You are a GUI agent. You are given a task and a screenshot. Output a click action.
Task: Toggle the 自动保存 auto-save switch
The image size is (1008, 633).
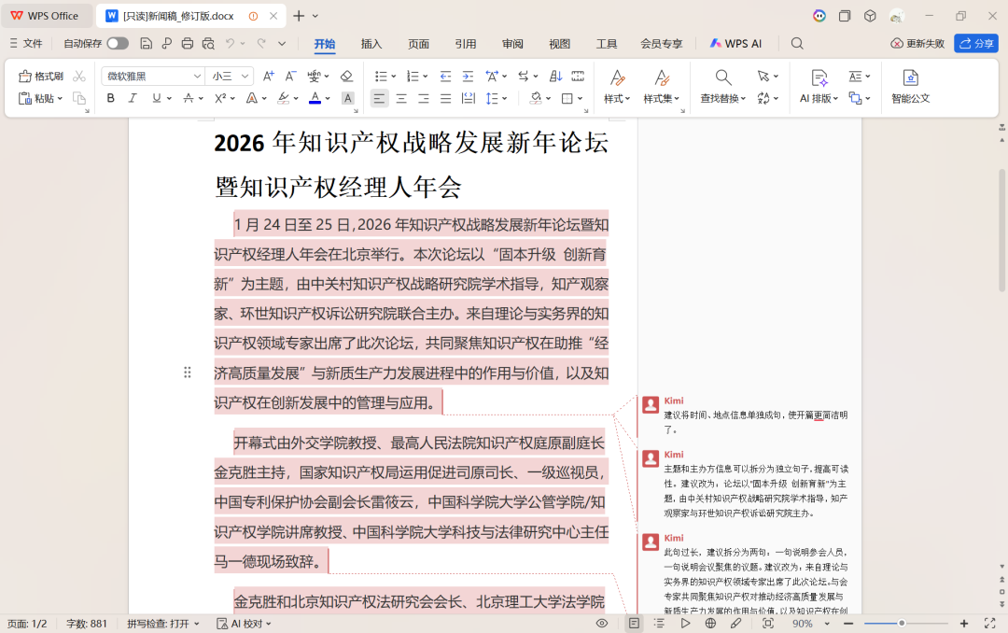[118, 43]
